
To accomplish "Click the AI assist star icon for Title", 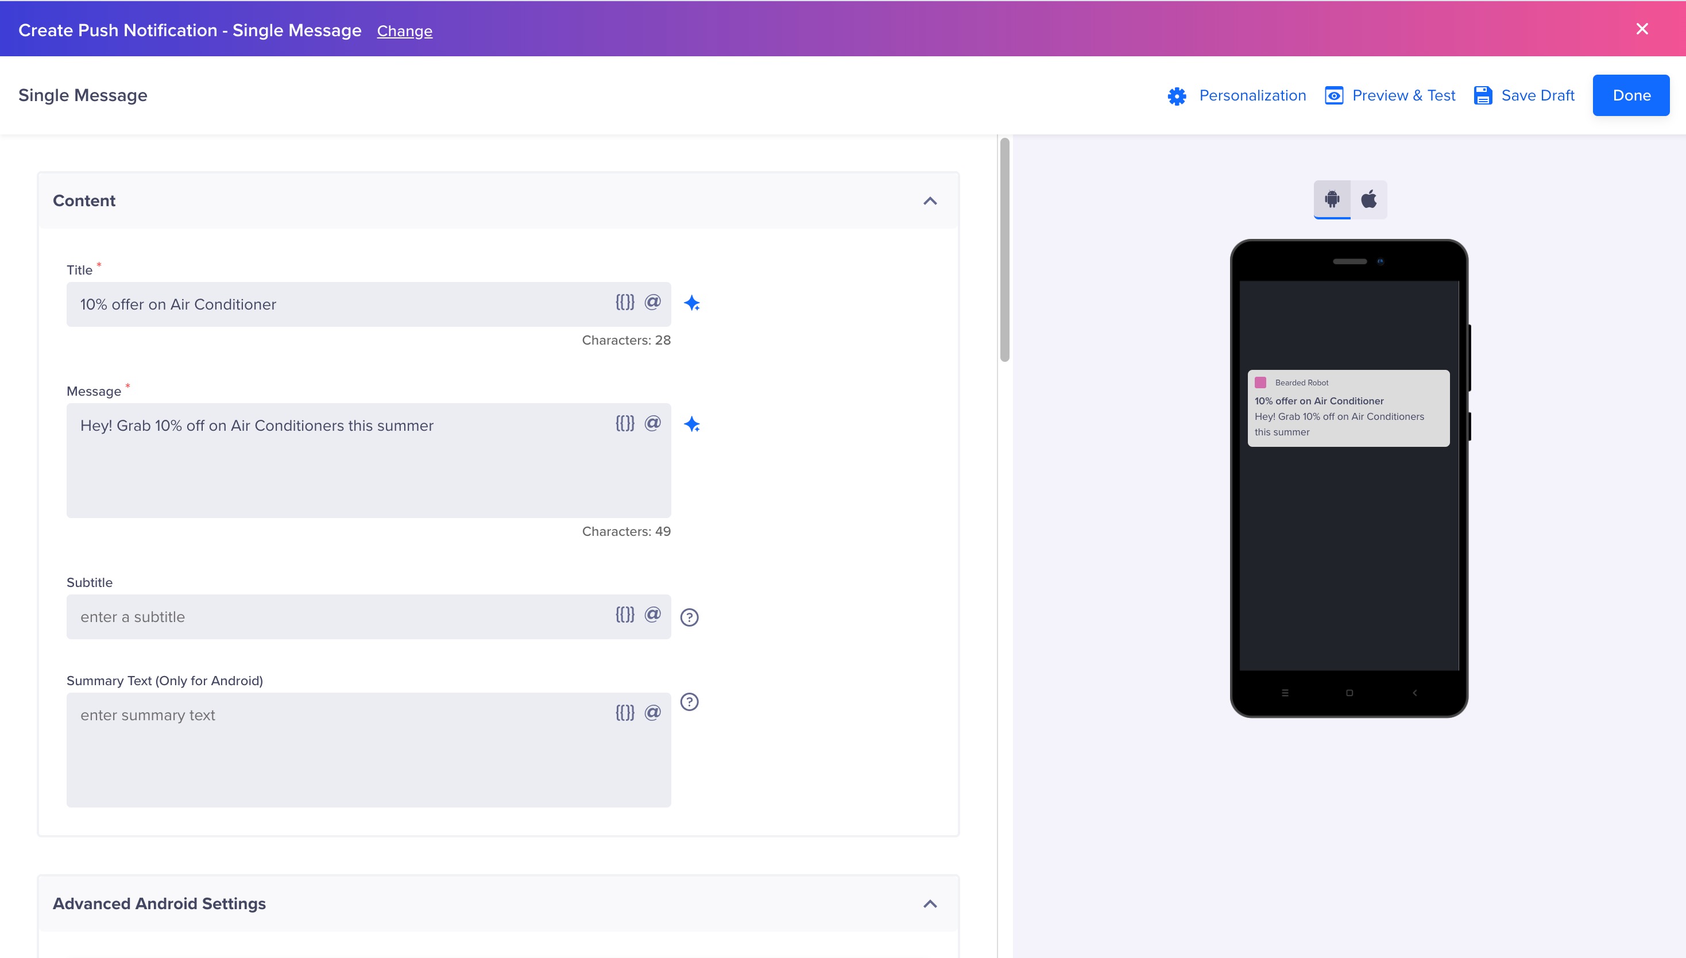I will point(691,303).
